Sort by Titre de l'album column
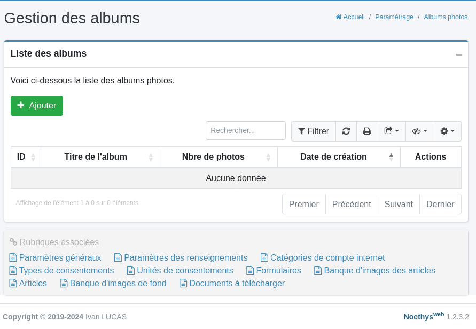The width and height of the screenshot is (476, 329). coord(101,157)
